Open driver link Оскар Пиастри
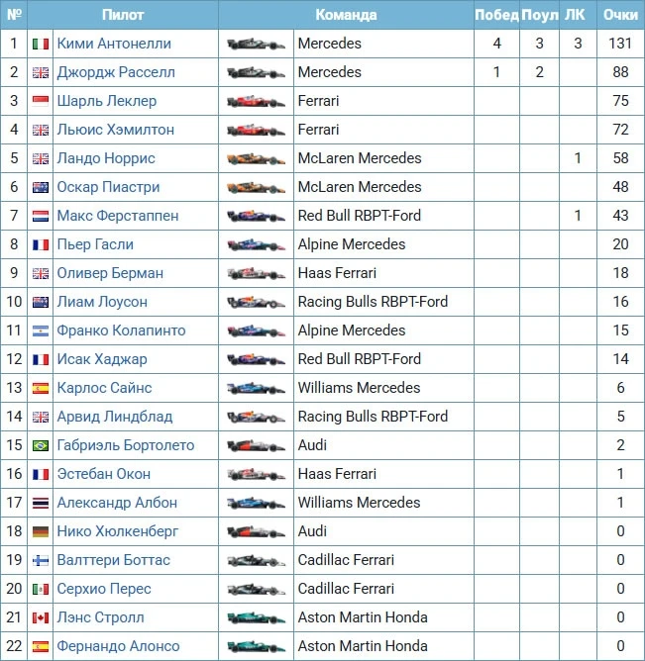The image size is (645, 661). (x=108, y=187)
